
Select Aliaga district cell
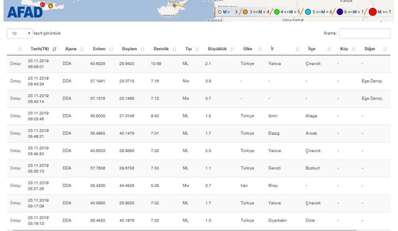point(312,116)
